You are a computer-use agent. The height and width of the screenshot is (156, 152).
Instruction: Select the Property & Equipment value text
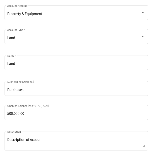click(25, 14)
